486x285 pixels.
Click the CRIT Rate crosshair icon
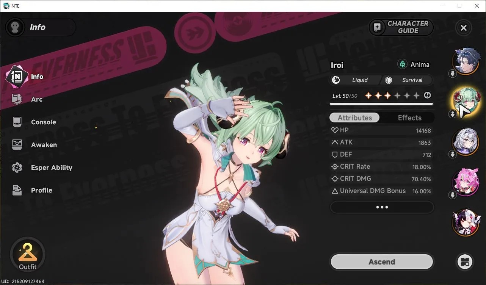[x=335, y=167]
